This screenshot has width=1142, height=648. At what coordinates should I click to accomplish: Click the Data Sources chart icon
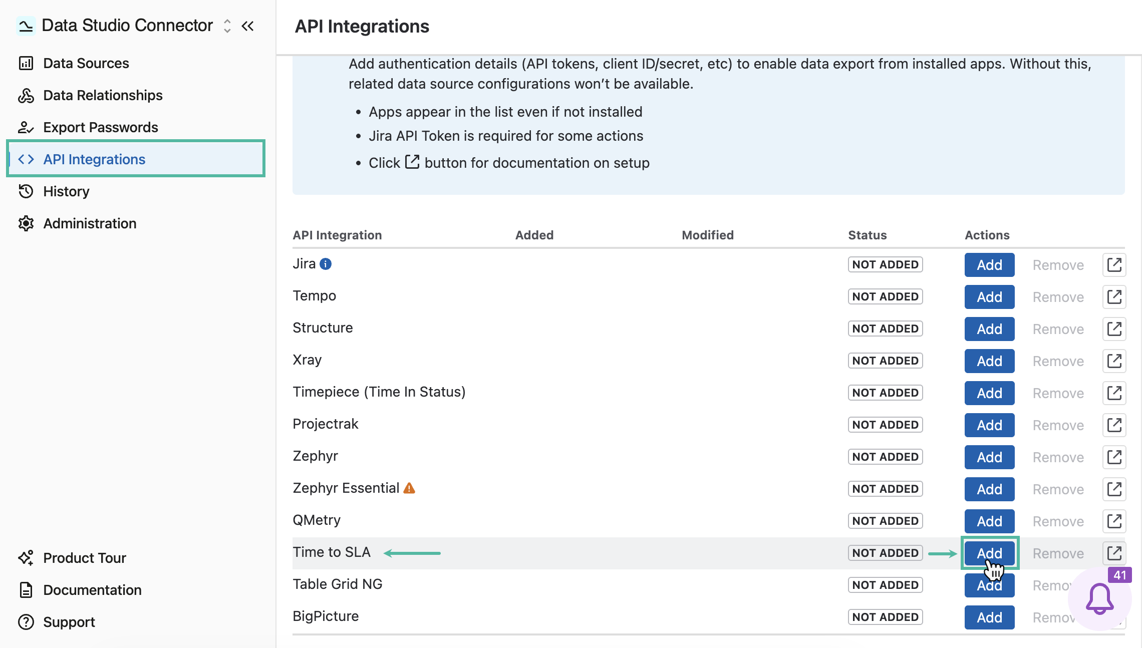point(26,63)
